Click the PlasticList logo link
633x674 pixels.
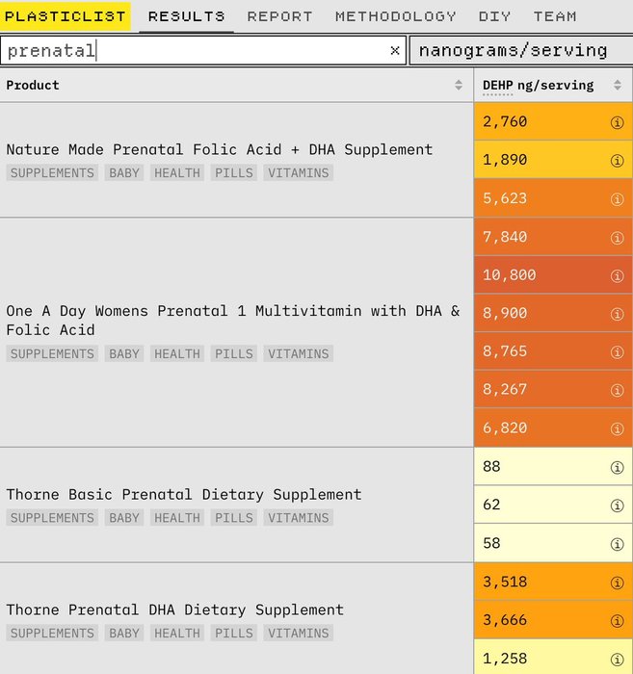66,16
